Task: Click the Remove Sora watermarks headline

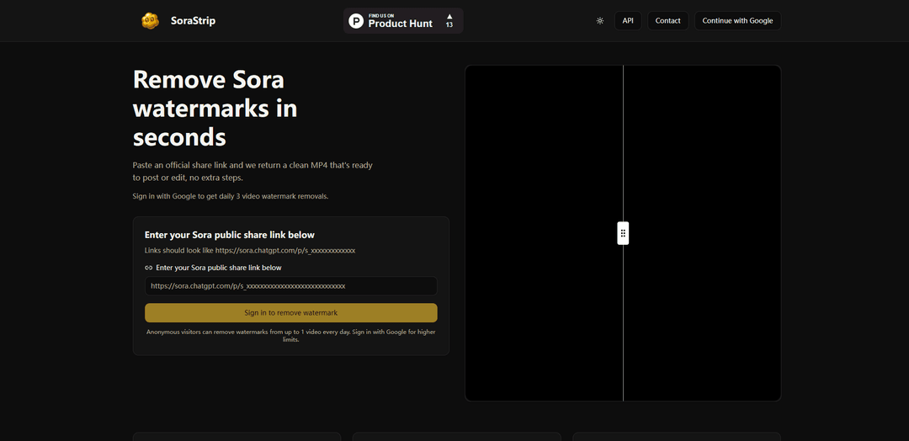Action: (x=215, y=108)
